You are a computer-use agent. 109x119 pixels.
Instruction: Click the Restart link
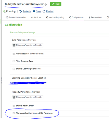click(50, 11)
